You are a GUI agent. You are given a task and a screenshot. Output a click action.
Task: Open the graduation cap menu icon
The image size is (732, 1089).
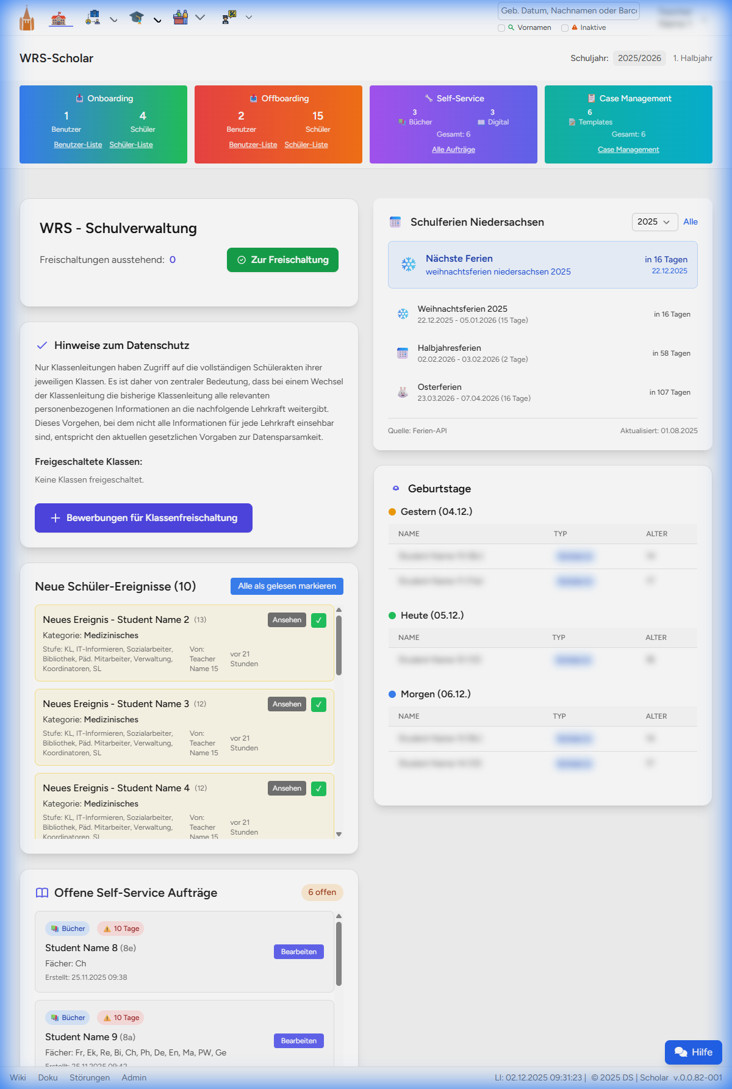tap(137, 18)
